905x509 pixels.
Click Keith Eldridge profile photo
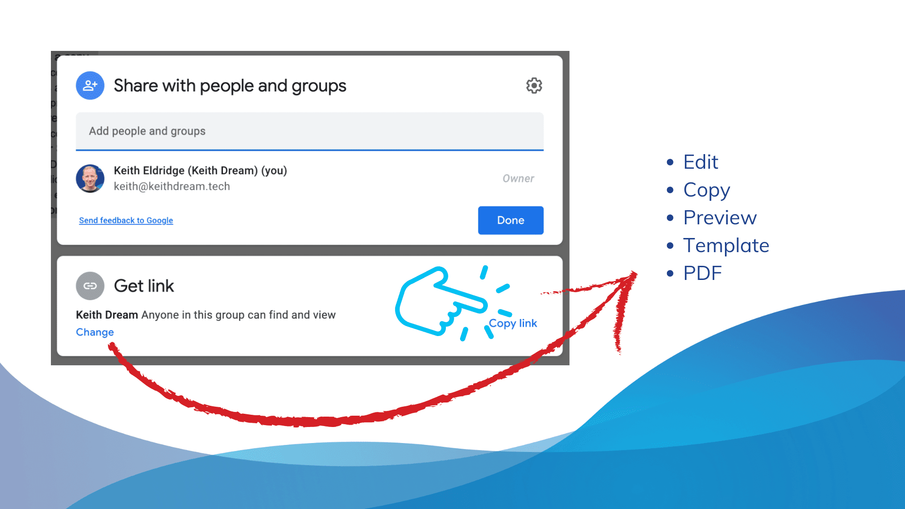(x=89, y=178)
